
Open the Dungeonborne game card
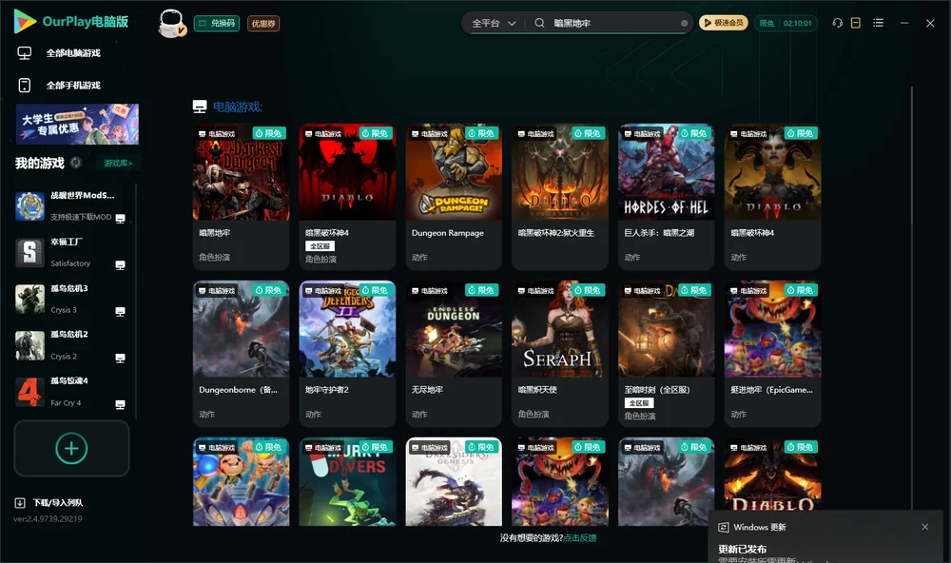pos(241,354)
